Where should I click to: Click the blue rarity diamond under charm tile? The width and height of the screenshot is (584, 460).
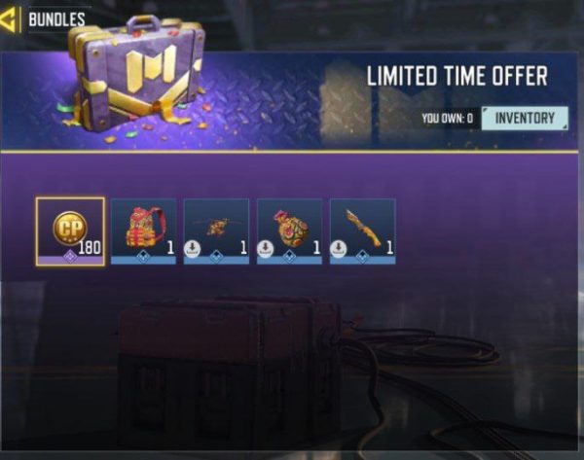216,257
